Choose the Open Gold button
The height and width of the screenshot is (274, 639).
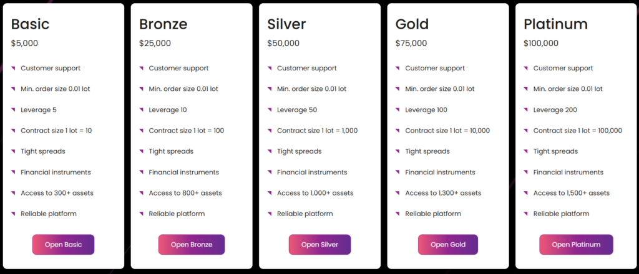coord(447,245)
